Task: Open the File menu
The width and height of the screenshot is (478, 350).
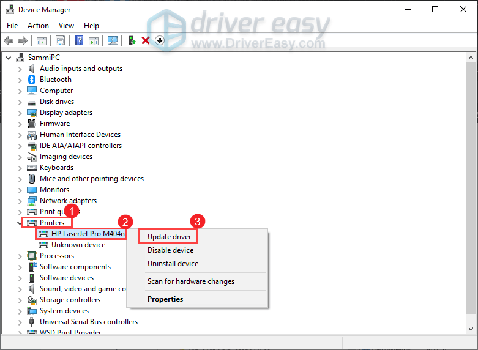Action: pyautogui.click(x=12, y=26)
